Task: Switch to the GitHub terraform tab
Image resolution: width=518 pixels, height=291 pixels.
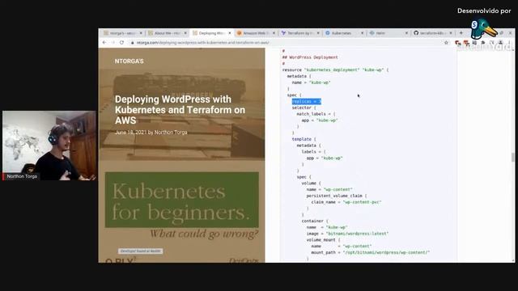Action: point(433,33)
